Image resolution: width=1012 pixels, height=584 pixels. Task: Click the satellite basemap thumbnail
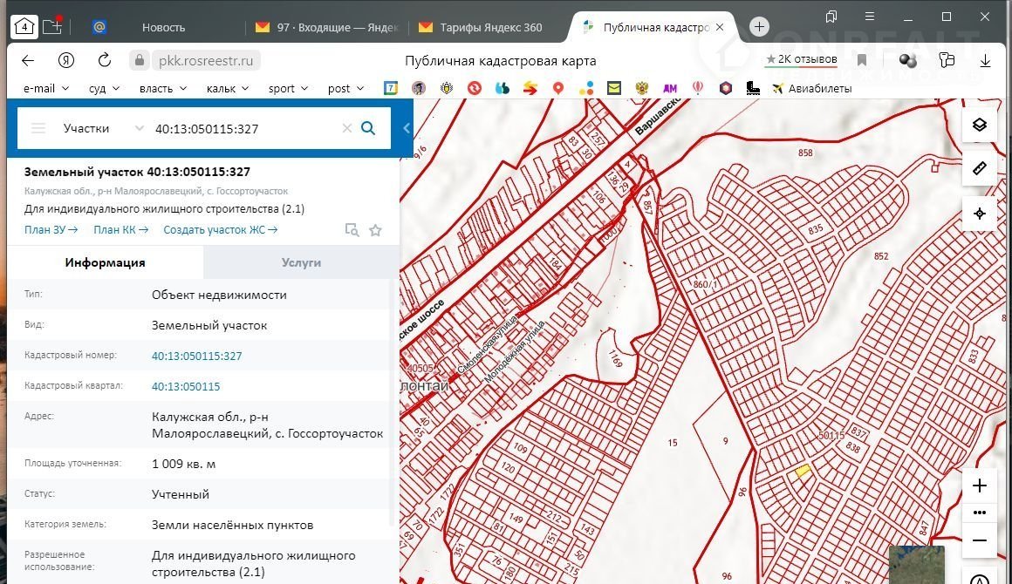point(916,565)
